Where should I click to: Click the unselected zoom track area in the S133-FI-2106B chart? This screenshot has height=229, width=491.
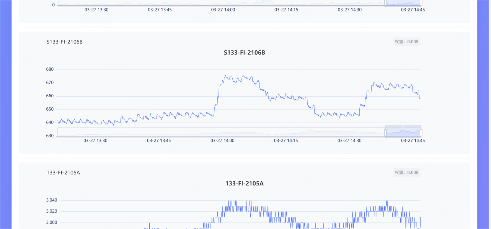pos(221,132)
